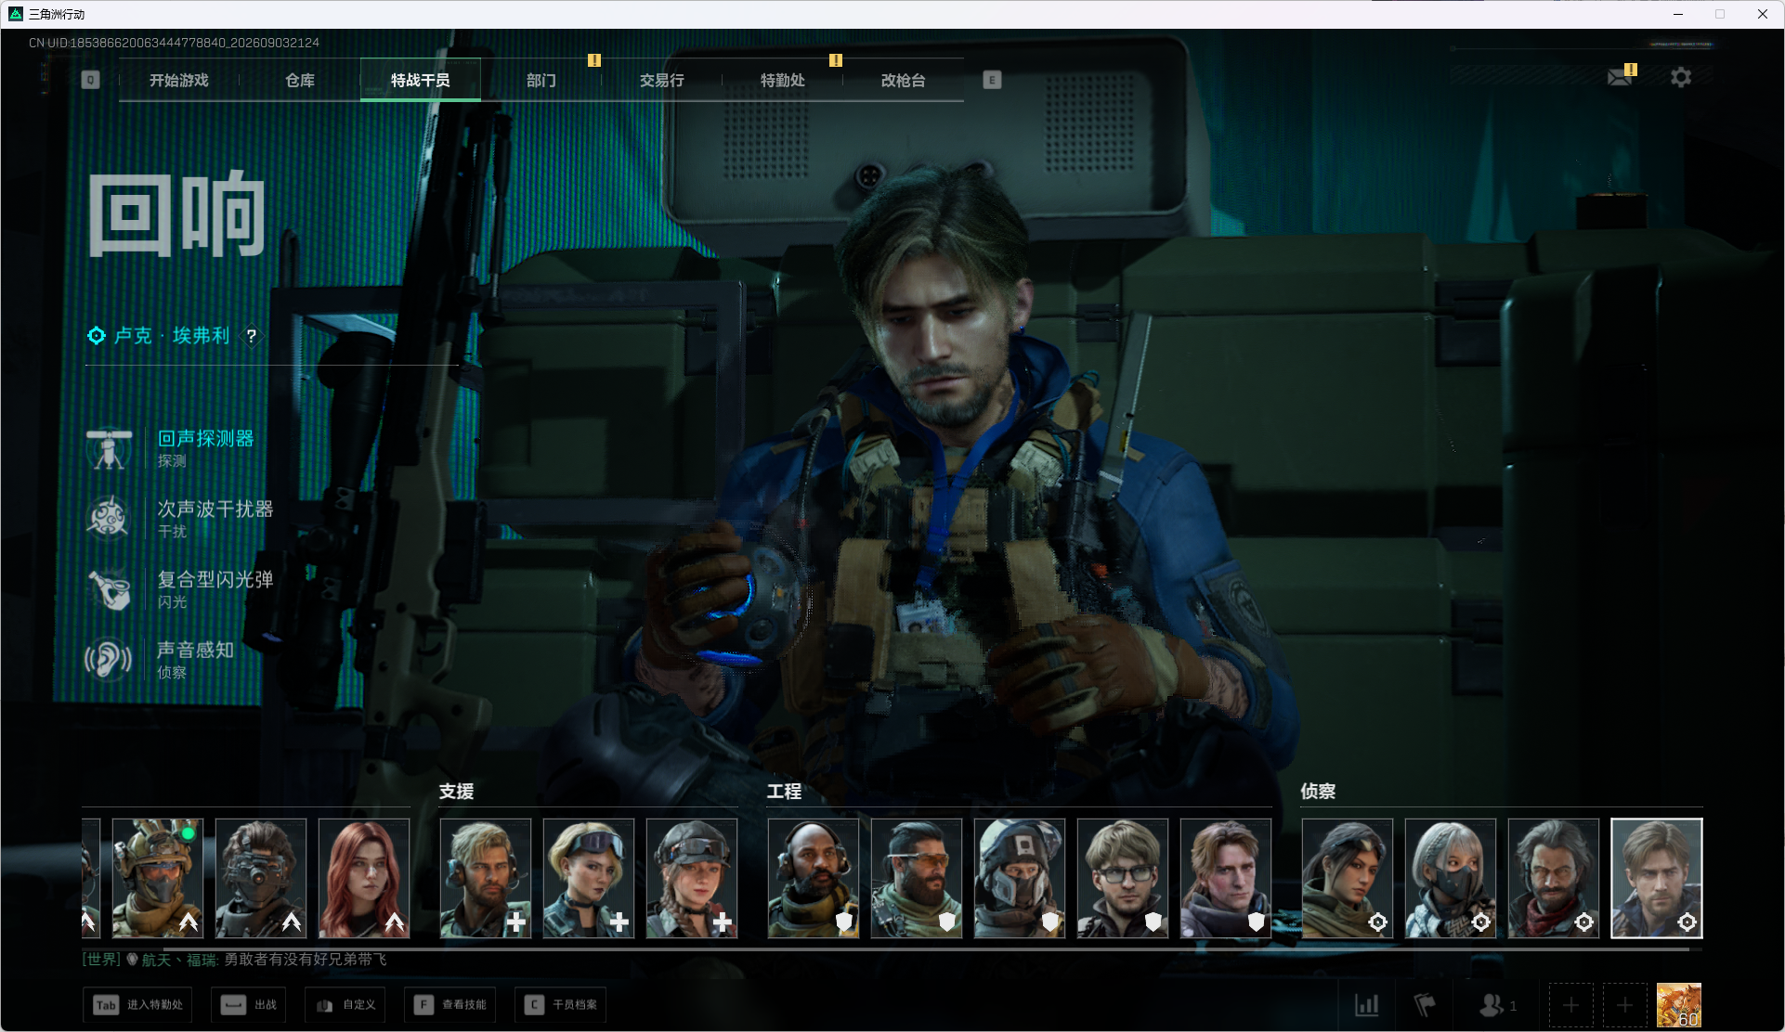Select the 回声探测器 skill icon
The image size is (1785, 1032).
click(109, 448)
